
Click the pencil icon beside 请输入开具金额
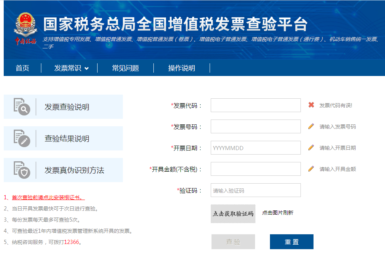311,169
